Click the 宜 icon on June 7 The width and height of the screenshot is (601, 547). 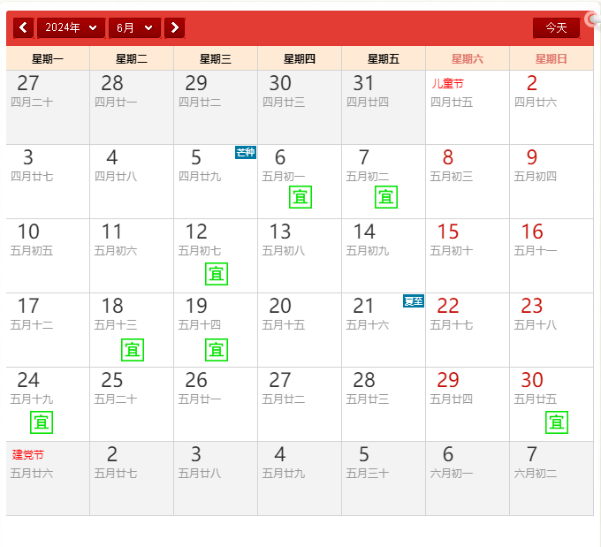coord(386,197)
